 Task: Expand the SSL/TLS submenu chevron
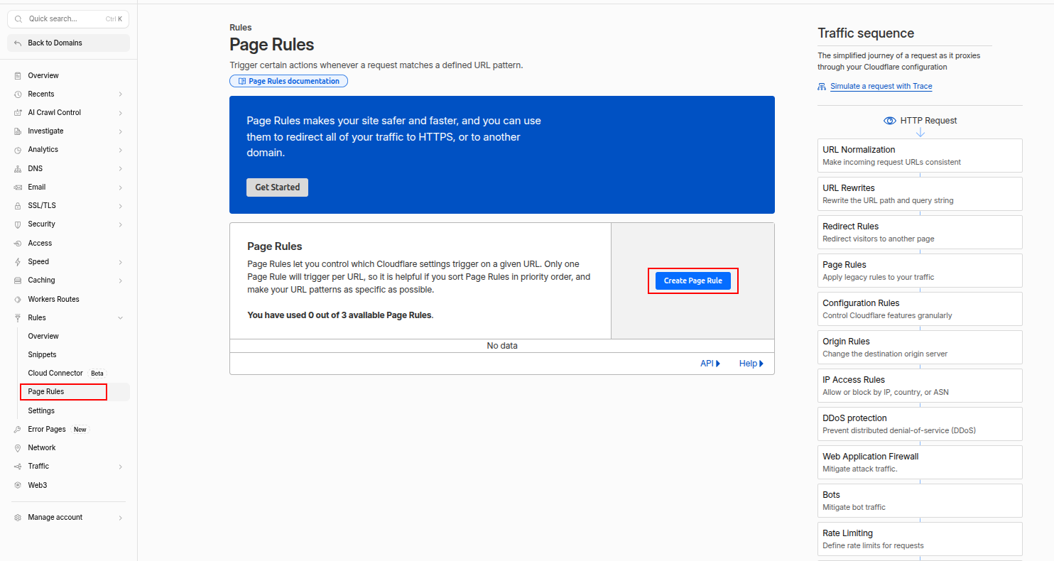120,206
